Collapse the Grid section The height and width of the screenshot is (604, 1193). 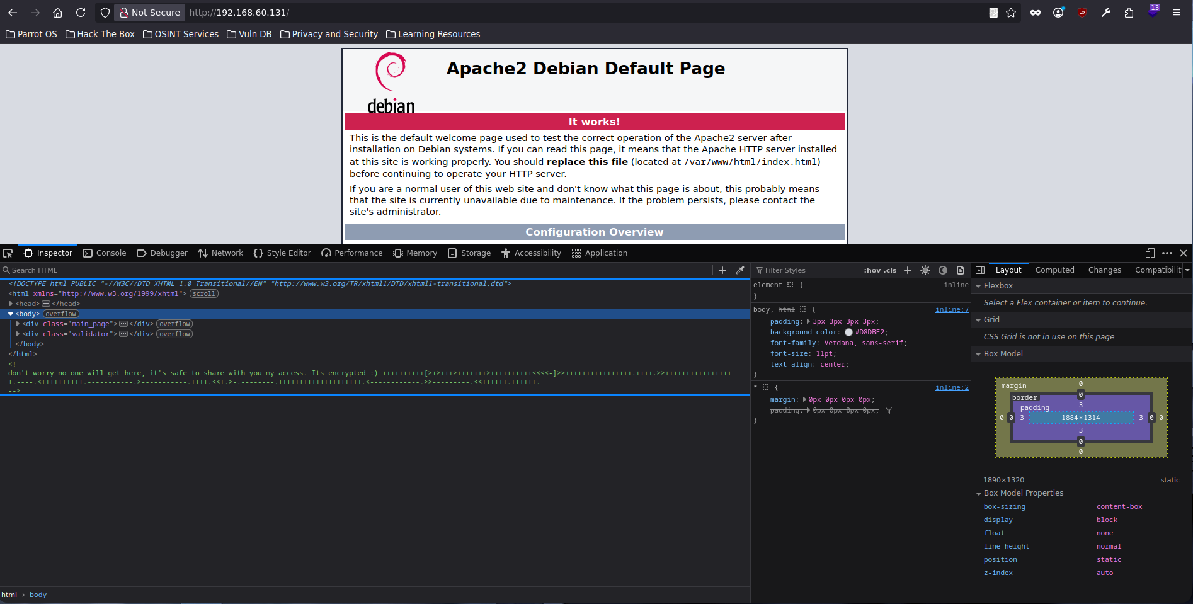coord(978,320)
